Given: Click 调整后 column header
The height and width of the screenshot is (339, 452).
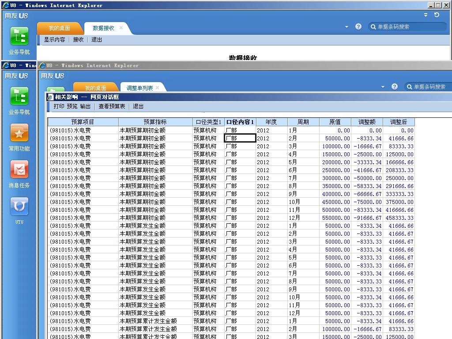Looking at the screenshot, I should click(x=399, y=122).
